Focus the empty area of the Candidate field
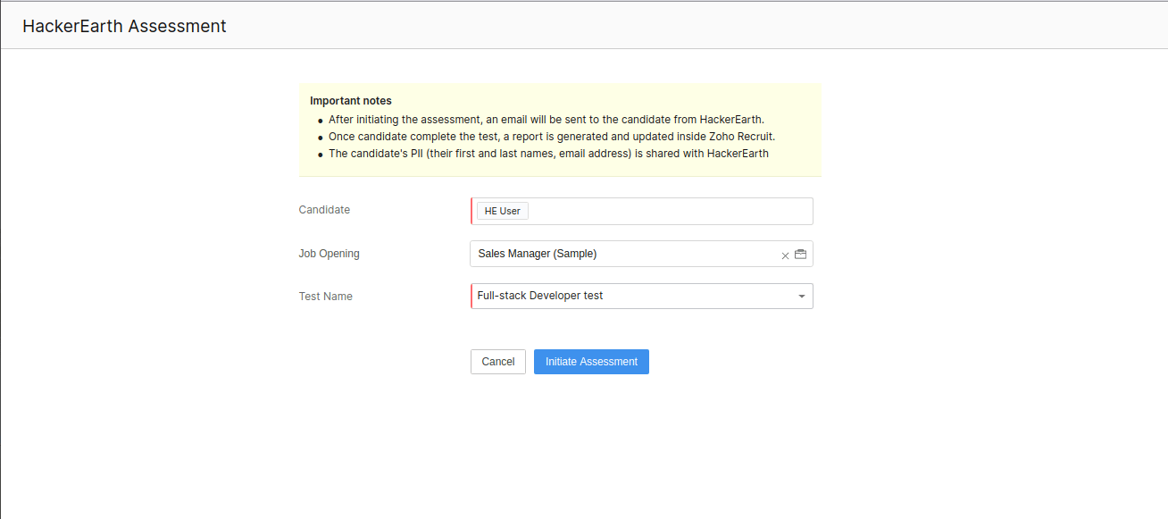This screenshot has width=1168, height=519. tap(670, 211)
